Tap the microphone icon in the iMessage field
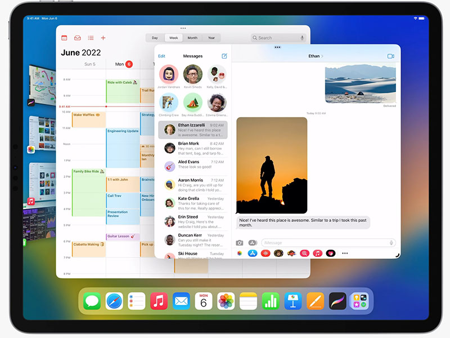The height and width of the screenshot is (338, 450). [x=391, y=243]
